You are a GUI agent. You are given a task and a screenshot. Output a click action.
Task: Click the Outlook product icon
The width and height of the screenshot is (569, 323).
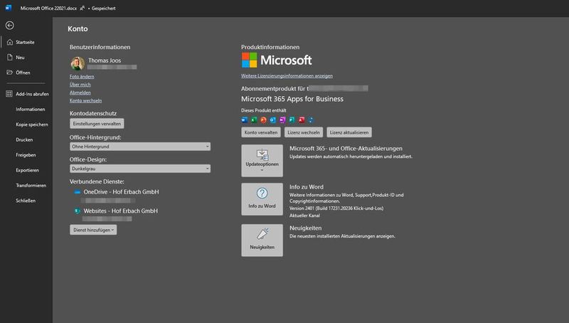pyautogui.click(x=273, y=120)
